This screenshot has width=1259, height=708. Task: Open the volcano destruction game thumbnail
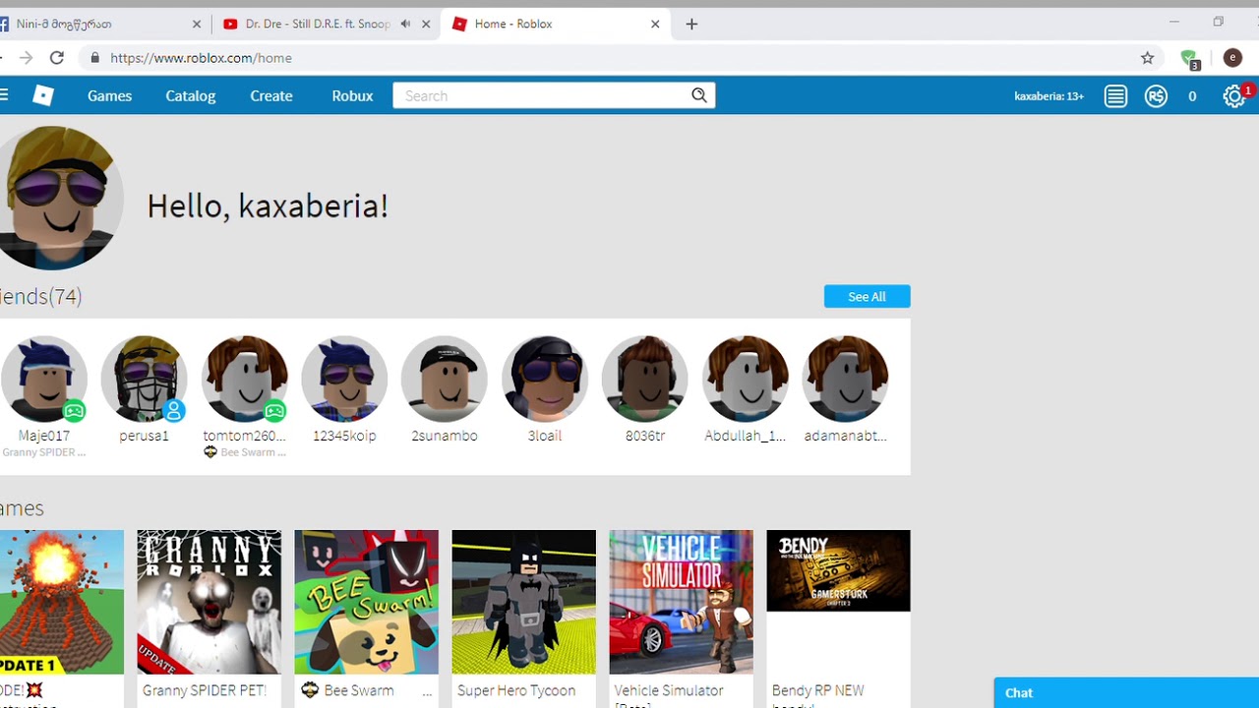point(62,602)
